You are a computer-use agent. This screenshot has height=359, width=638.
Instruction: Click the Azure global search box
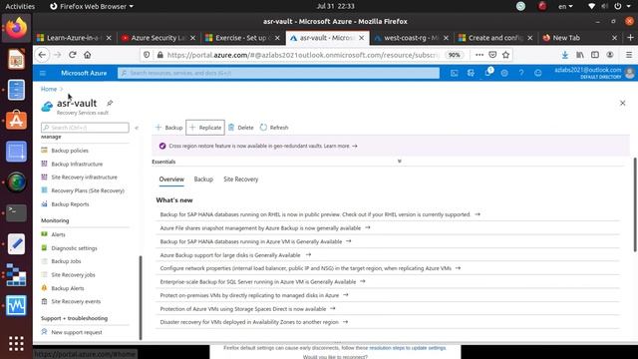279,73
